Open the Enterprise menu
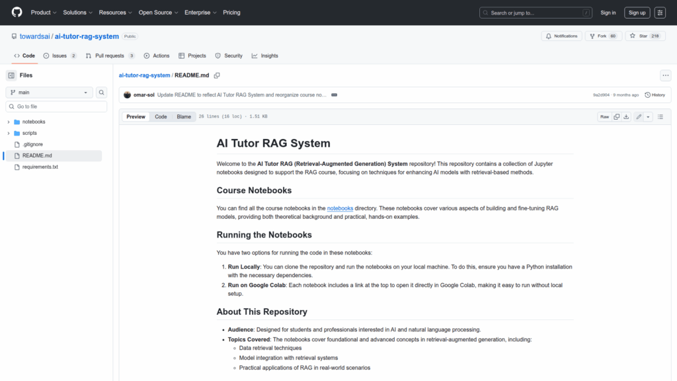Image resolution: width=677 pixels, height=381 pixels. (200, 13)
